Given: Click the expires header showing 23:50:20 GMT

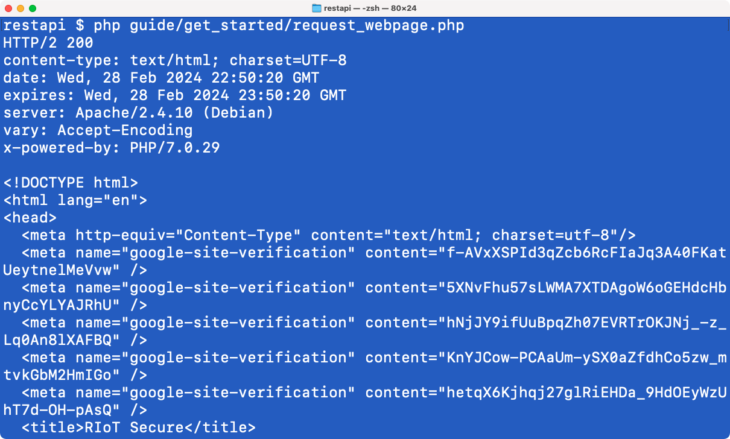Looking at the screenshot, I should click(x=175, y=96).
